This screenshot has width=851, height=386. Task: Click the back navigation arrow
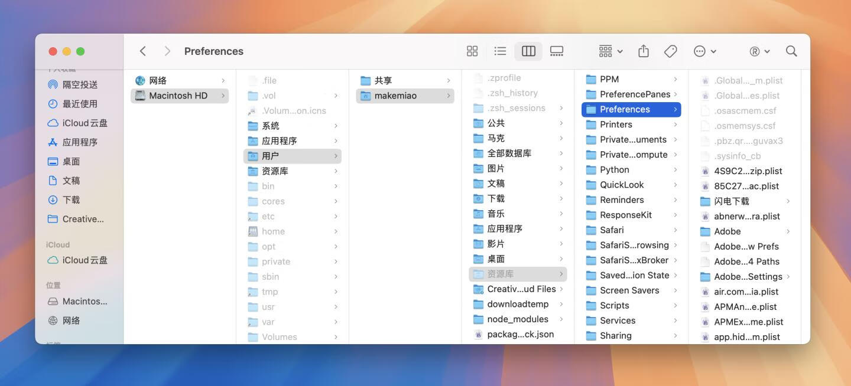pyautogui.click(x=142, y=51)
